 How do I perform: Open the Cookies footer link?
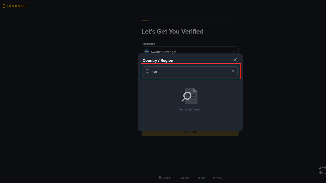tap(184, 178)
